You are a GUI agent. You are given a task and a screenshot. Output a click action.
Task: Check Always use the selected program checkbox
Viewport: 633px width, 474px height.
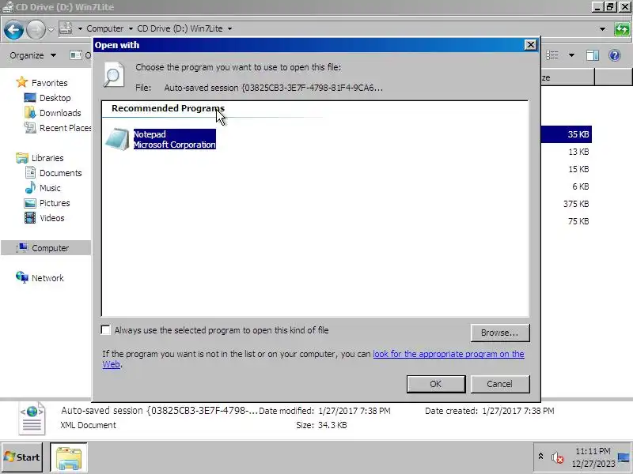[x=106, y=330]
